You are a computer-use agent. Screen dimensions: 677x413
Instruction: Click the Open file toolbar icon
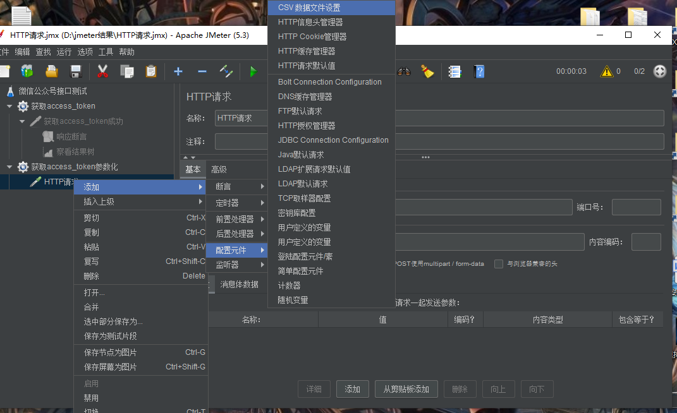[52, 71]
